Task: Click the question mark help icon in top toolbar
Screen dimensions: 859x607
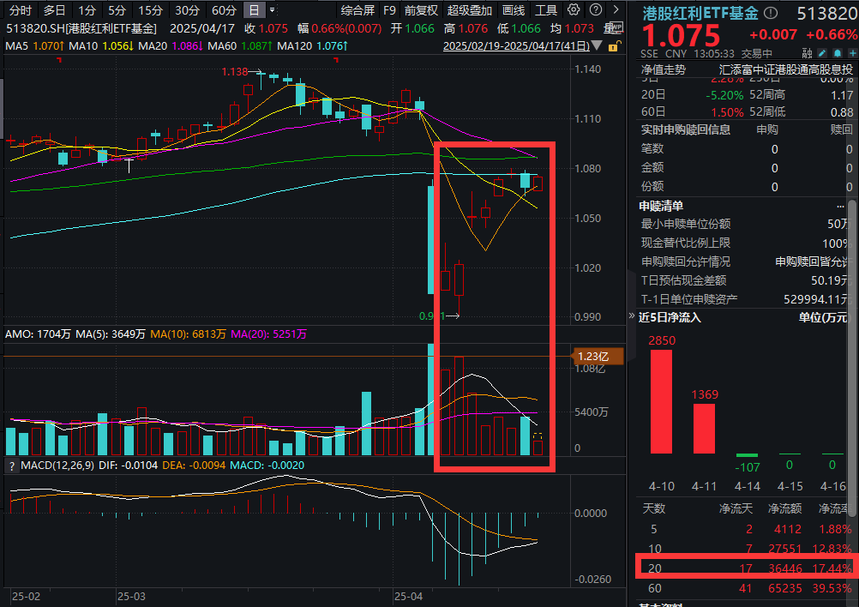Action: (595, 10)
